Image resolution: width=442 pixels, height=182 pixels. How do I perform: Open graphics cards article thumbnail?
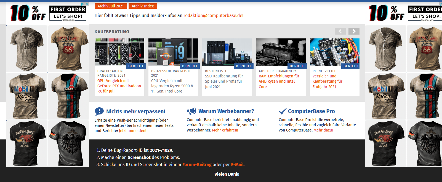[x=119, y=52]
